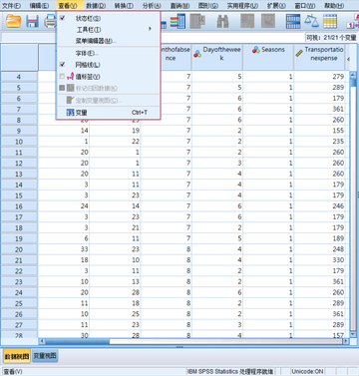The width and height of the screenshot is (359, 376).
Task: Click Transportationexpense cell 246 in row 16
Action: point(320,206)
